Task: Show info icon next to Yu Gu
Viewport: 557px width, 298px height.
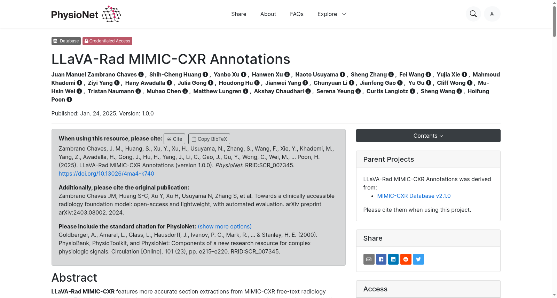Action: coord(429,83)
